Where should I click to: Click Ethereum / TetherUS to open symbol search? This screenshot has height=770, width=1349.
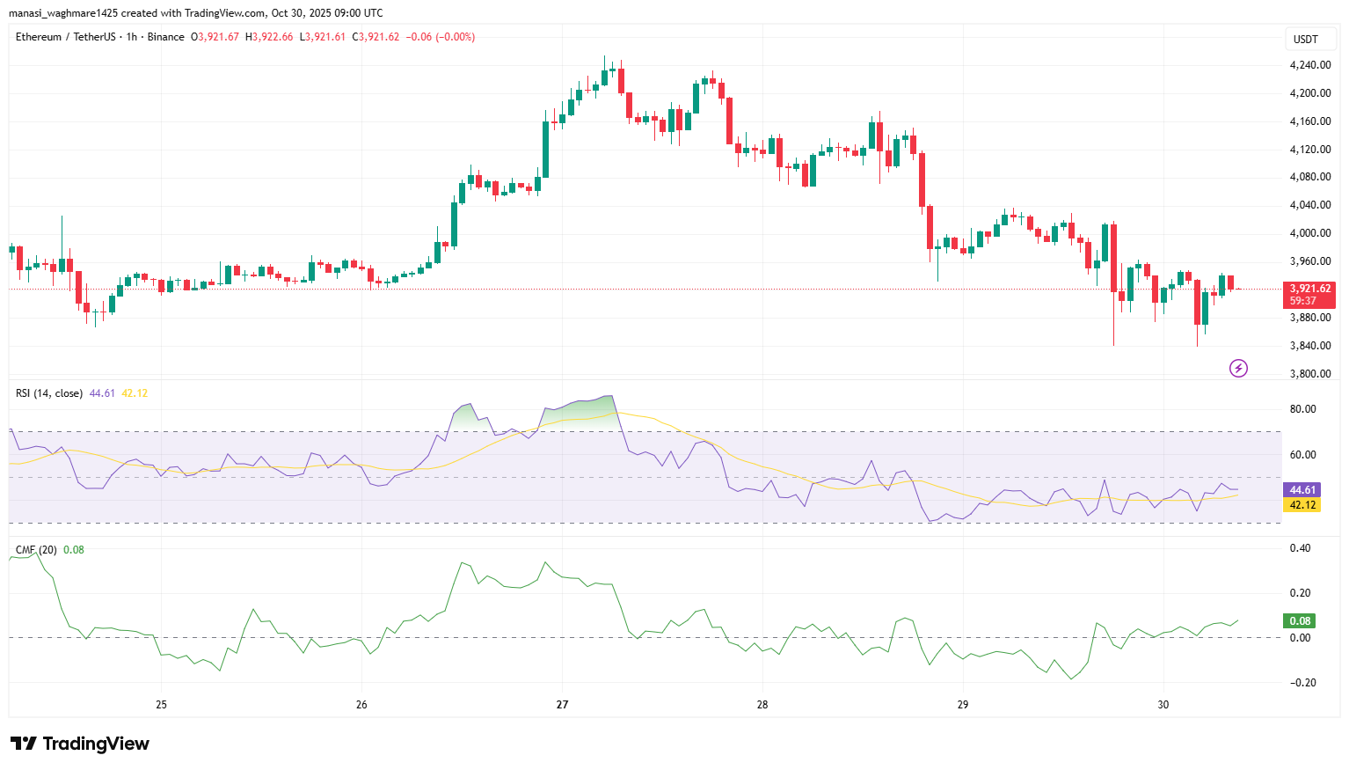tap(66, 37)
